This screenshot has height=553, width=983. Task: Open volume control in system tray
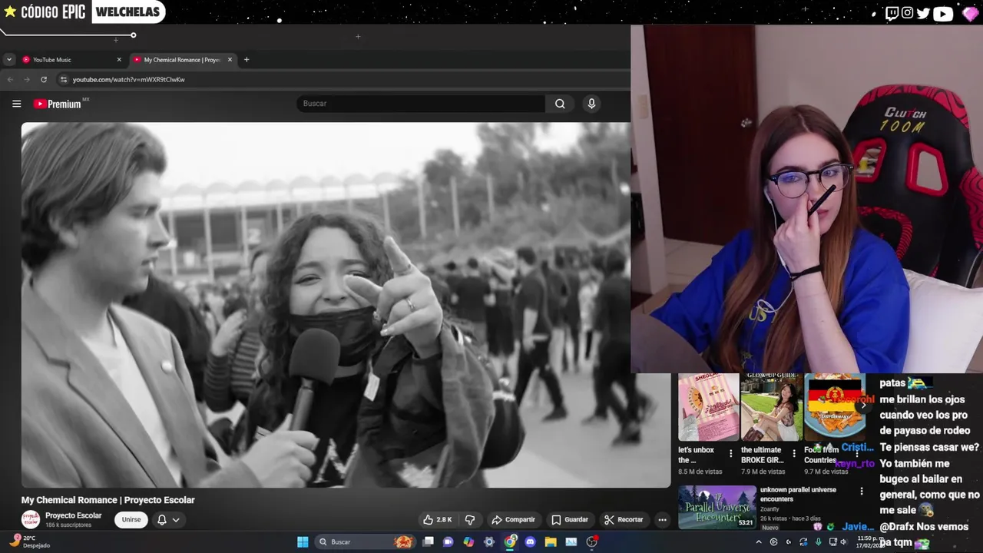[x=843, y=542]
